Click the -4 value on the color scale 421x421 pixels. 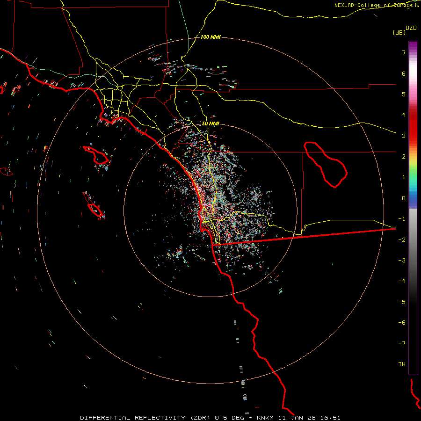pyautogui.click(x=402, y=281)
